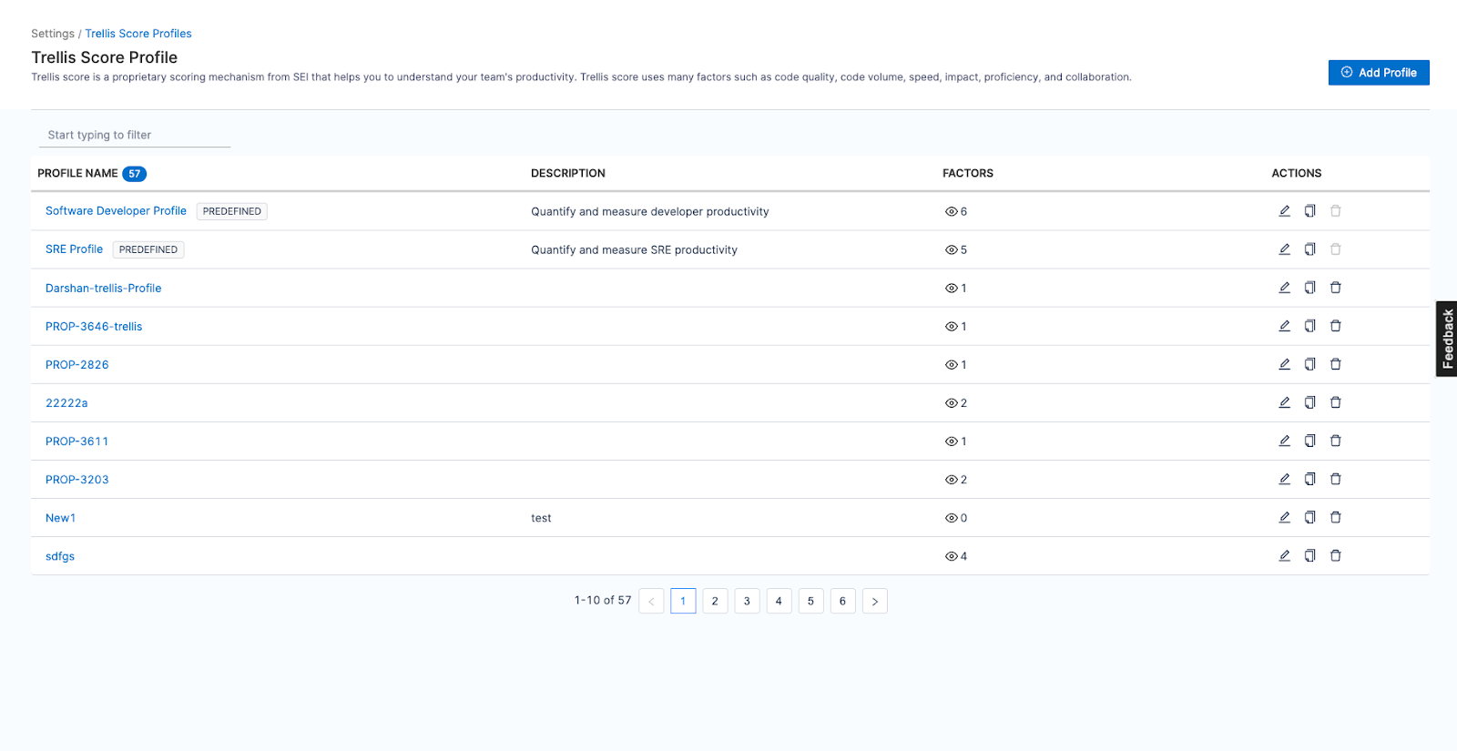
Task: Clone the 22222a profile
Action: pyautogui.click(x=1309, y=402)
